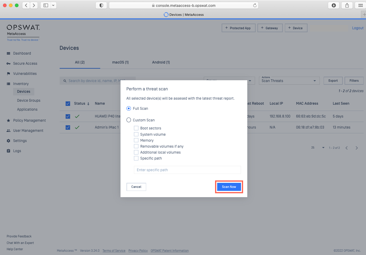Screen dimensions: 366x255
Task: Click the Policy Management star icon
Action: tap(8, 120)
